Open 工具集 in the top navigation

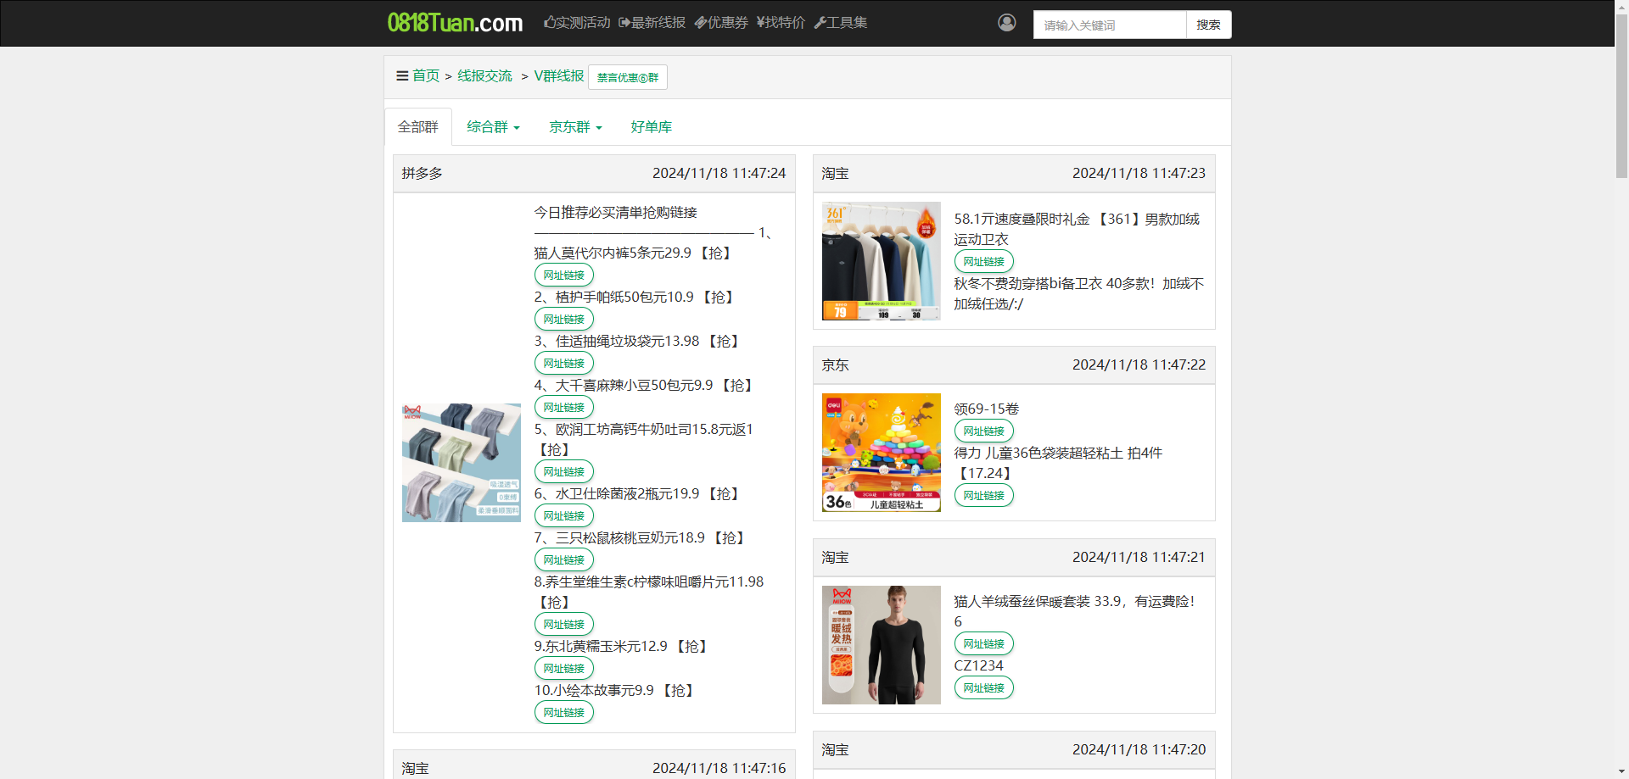coord(840,23)
